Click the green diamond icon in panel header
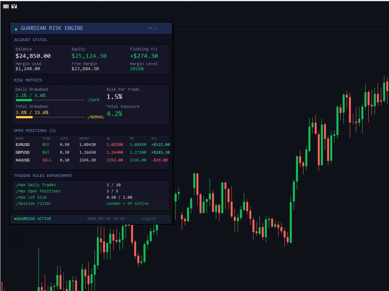This screenshot has width=389, height=291. point(16,29)
